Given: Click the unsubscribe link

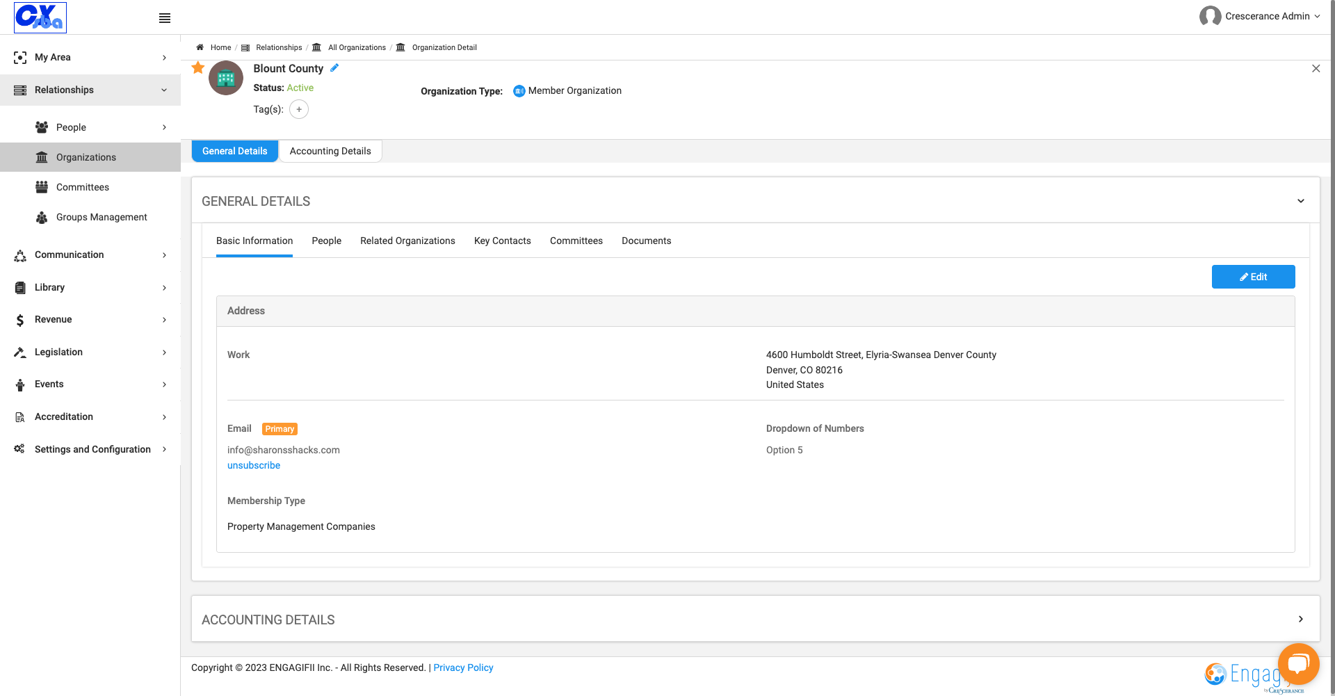Looking at the screenshot, I should click(x=254, y=465).
